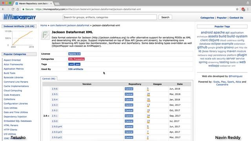Reload the page with refresh icon
Image resolution: width=251 pixels, height=141 pixels.
pyautogui.click(x=13, y=9)
